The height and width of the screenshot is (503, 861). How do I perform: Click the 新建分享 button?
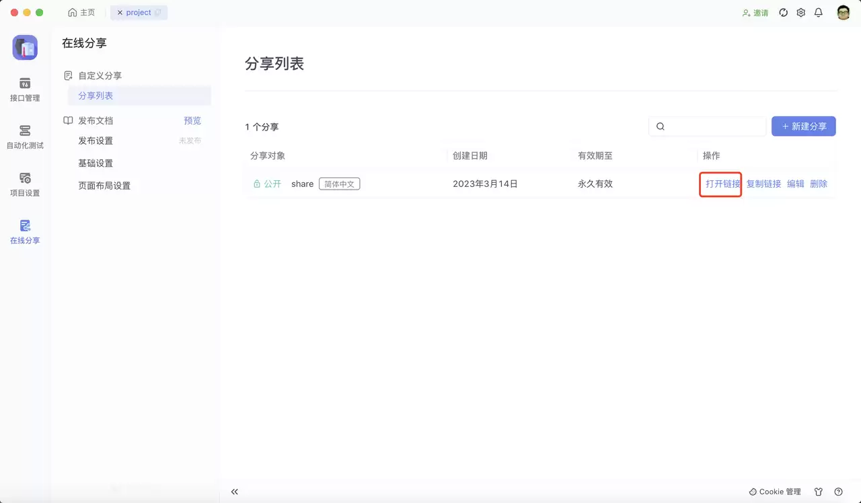coord(804,126)
